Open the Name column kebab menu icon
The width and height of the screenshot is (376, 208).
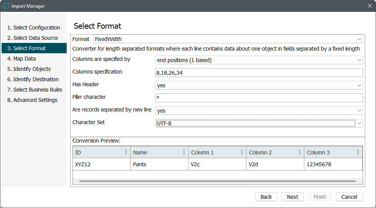click(x=184, y=152)
